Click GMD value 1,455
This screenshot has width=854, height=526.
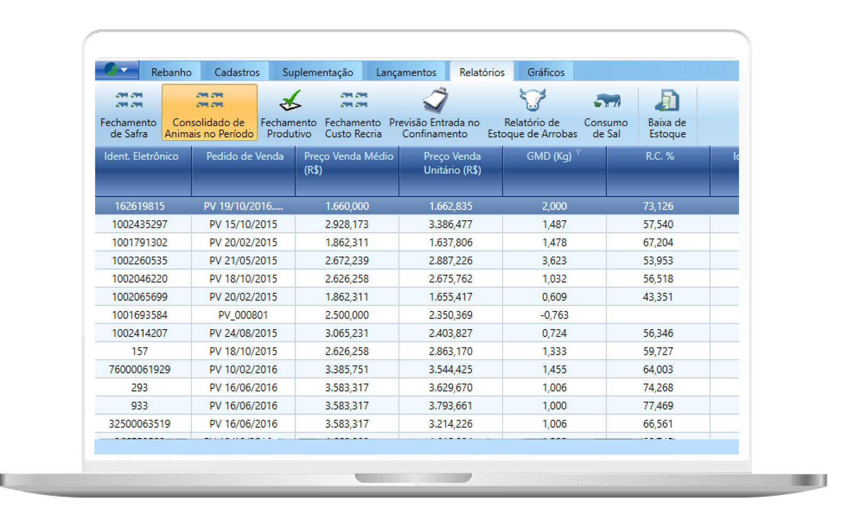coord(554,370)
